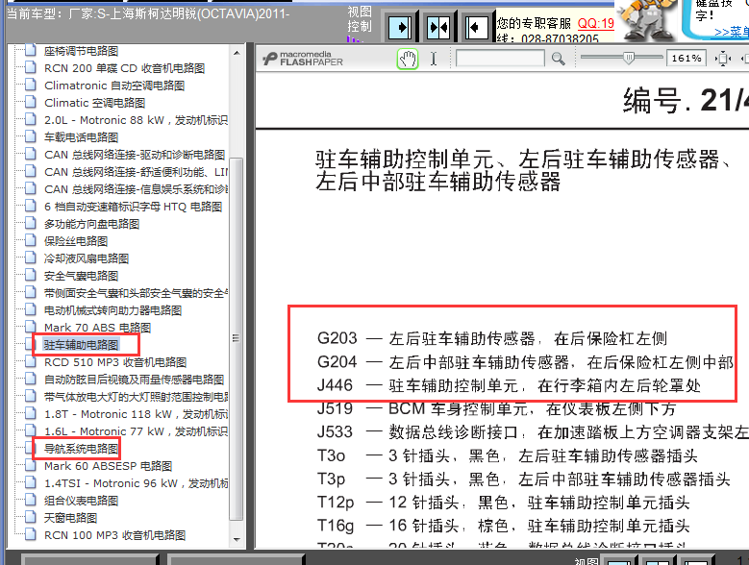Click the magnifier search icon

[558, 59]
